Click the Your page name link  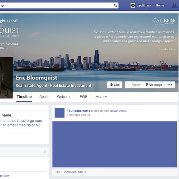78,111
